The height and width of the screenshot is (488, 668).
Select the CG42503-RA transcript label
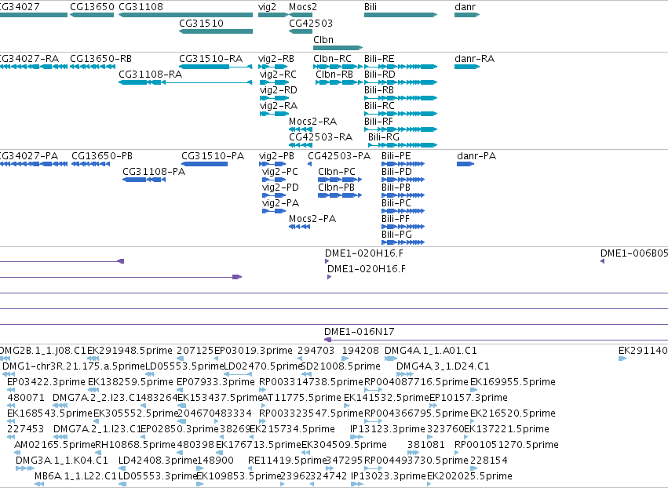(320, 137)
